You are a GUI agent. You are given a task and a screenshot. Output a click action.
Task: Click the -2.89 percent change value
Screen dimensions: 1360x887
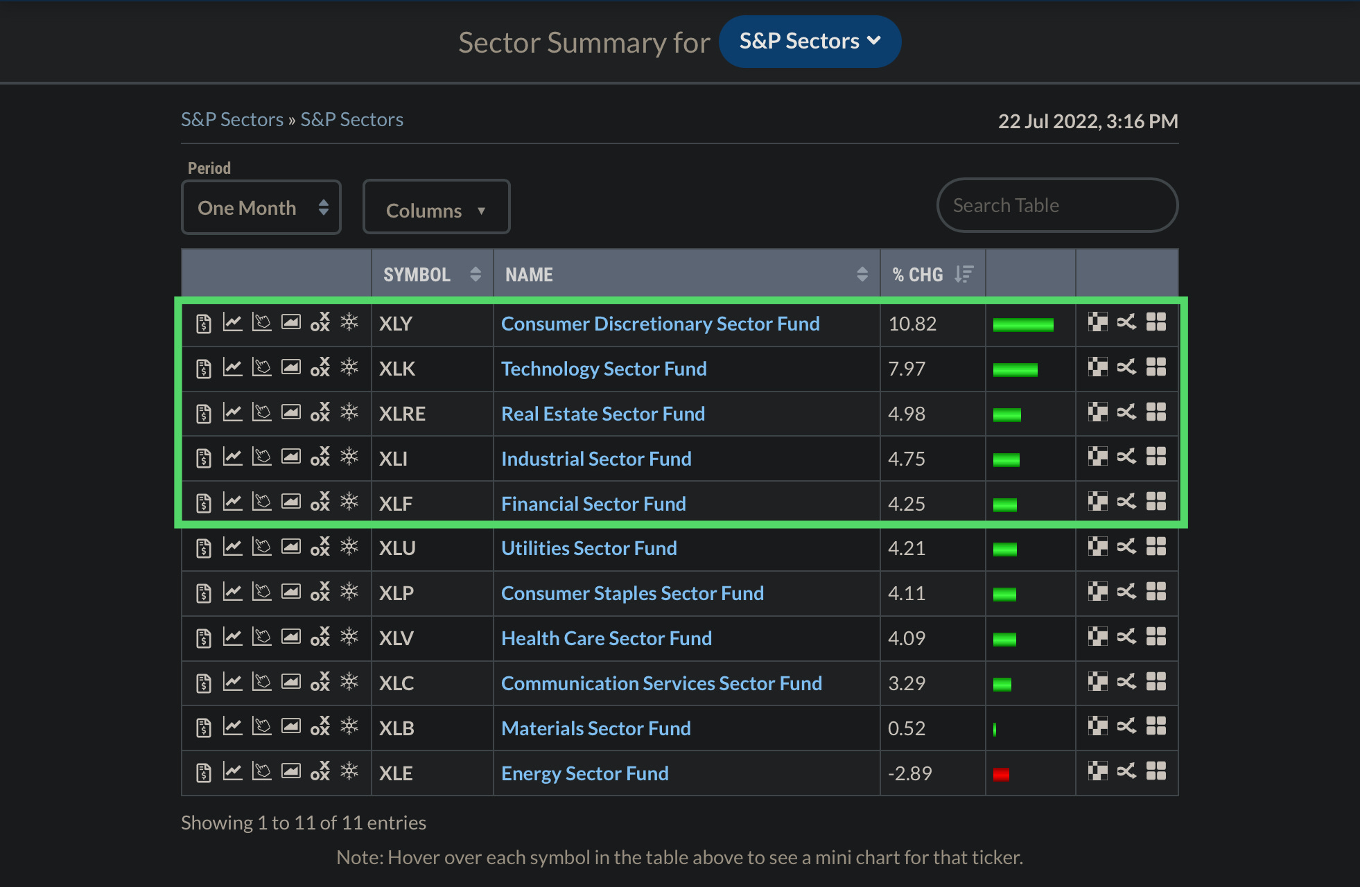coord(910,773)
